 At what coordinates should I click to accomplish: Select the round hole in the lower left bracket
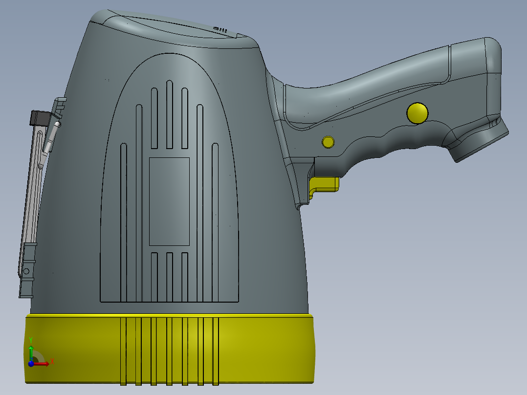[x=26, y=271]
